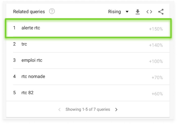Share the Related queries card
The width and height of the screenshot is (177, 124).
tap(161, 12)
